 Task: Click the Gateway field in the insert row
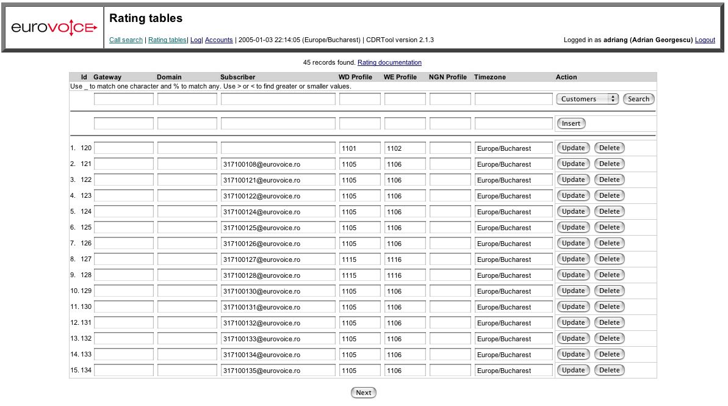[x=123, y=123]
